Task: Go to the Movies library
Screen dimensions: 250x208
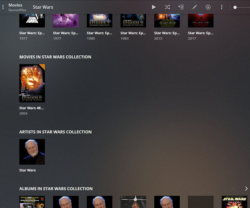Action: [15, 5]
